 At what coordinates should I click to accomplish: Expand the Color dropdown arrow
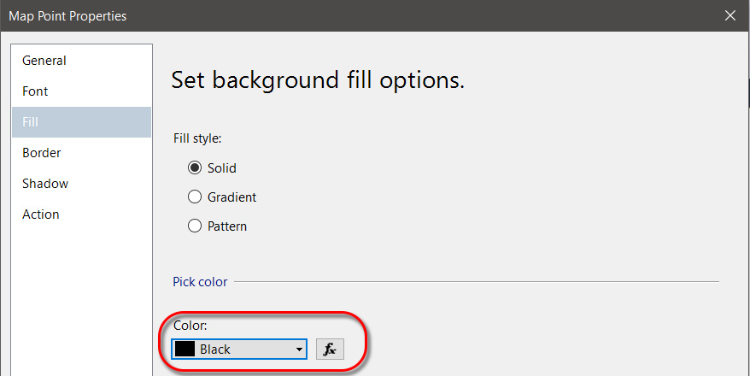click(299, 350)
